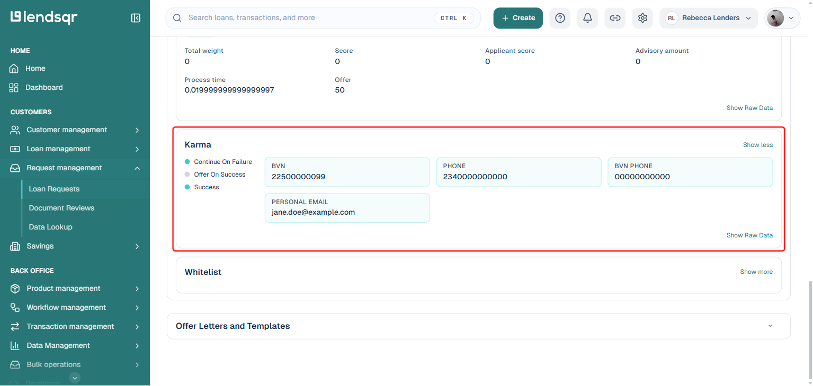Click the Loan management money icon
Screen dimensions: 813x386
coord(15,149)
